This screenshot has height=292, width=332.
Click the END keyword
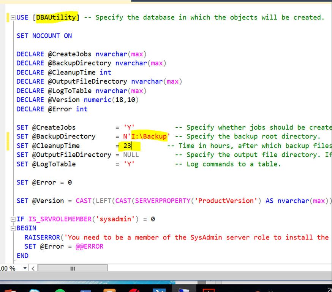coord(22,255)
